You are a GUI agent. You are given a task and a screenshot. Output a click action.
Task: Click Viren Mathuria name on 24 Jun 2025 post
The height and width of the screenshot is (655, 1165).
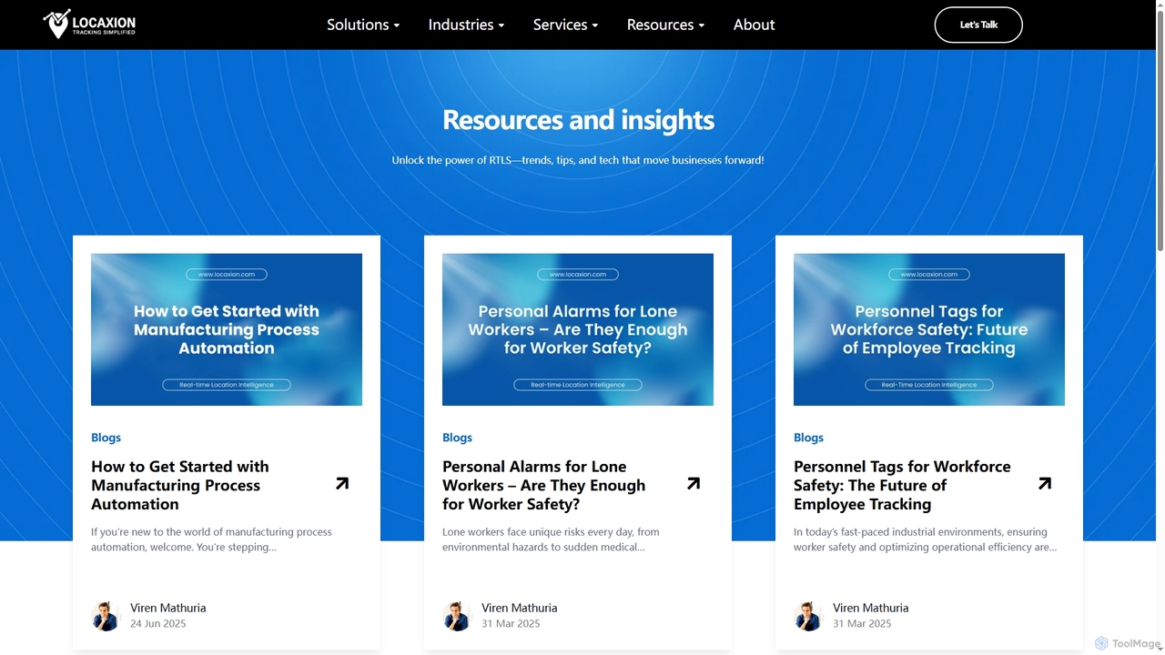click(168, 608)
